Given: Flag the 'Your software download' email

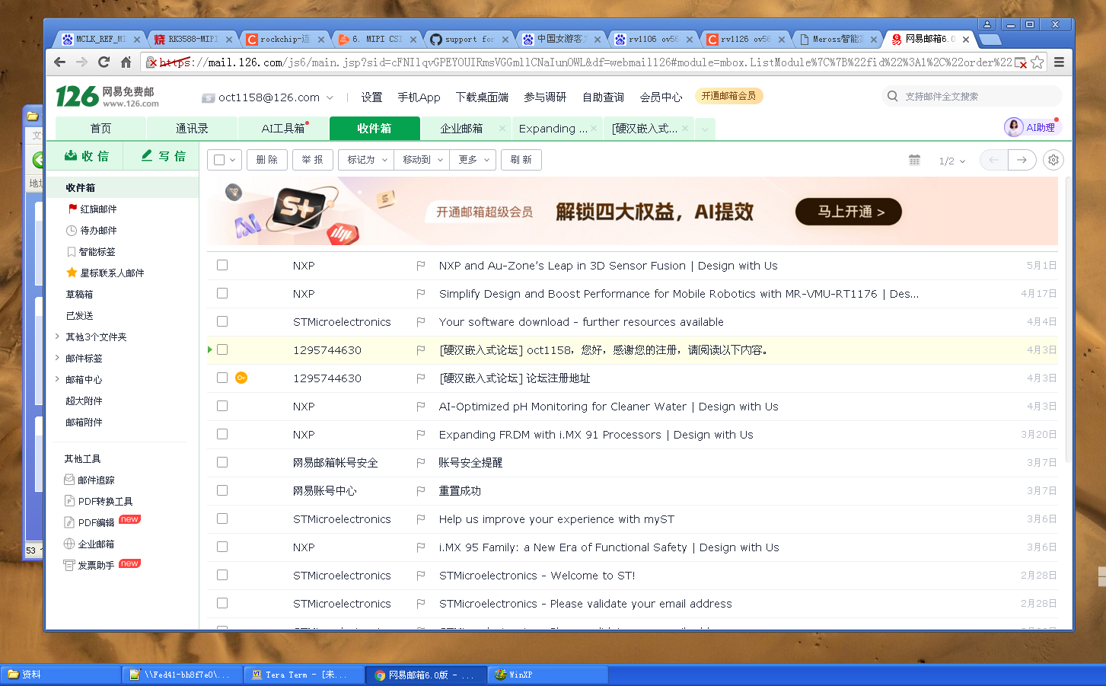Looking at the screenshot, I should pyautogui.click(x=420, y=322).
